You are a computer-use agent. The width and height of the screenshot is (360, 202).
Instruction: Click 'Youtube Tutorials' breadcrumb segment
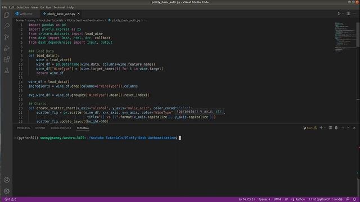(x=51, y=20)
